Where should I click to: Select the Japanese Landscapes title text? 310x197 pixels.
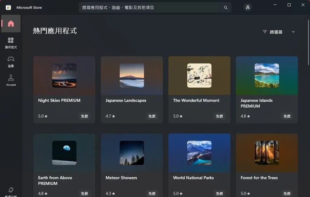coord(126,100)
